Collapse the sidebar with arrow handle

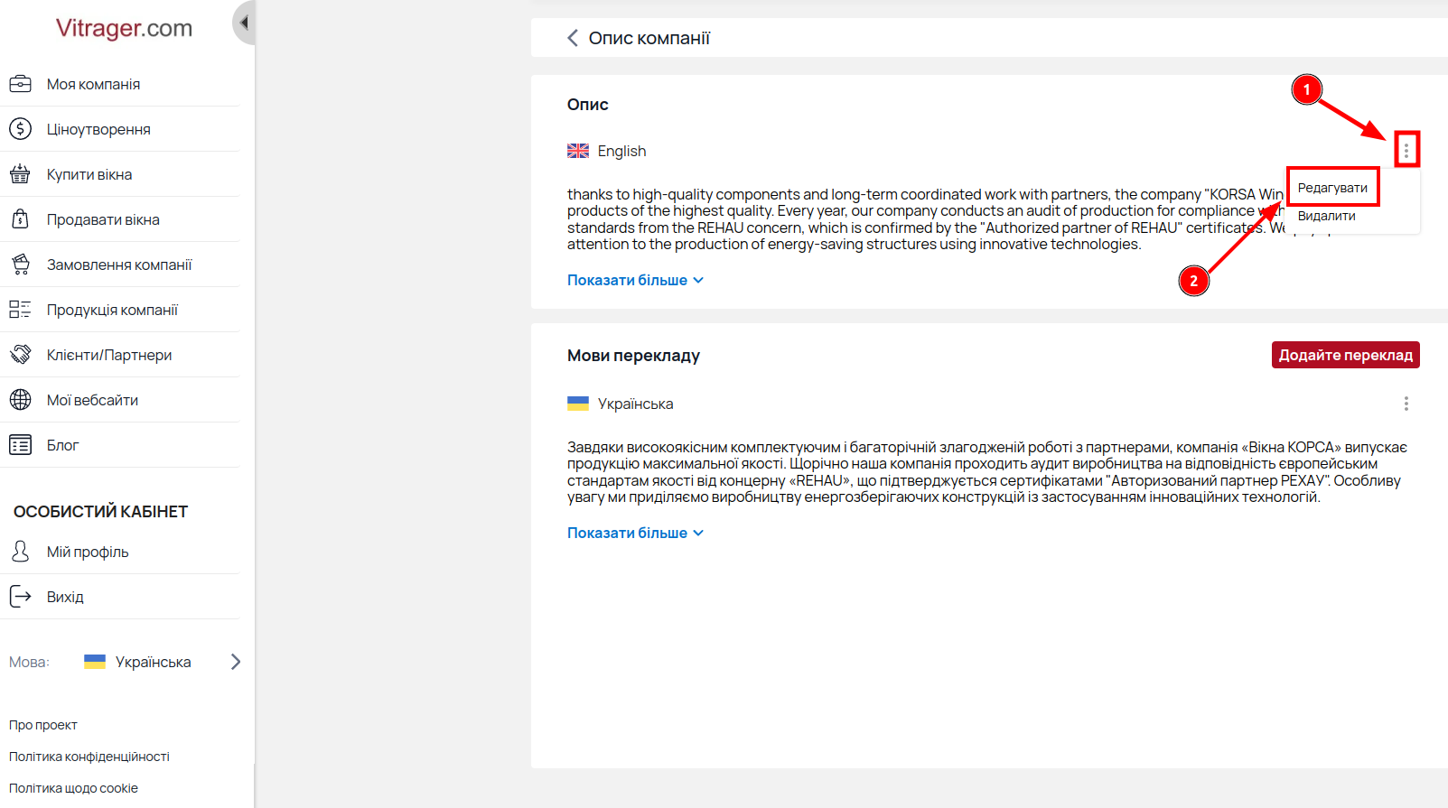click(243, 23)
